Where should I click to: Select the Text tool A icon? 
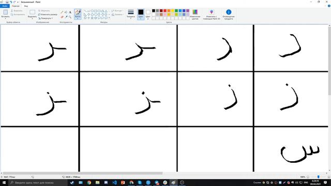(x=70, y=12)
